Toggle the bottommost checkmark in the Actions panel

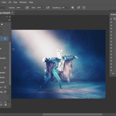click(x=111, y=70)
